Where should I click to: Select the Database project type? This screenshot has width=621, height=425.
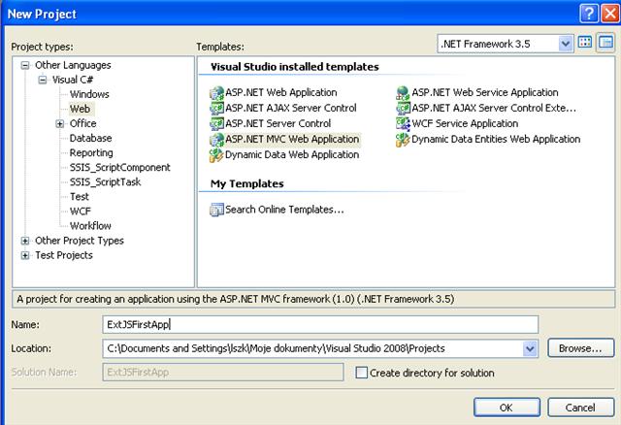pyautogui.click(x=90, y=138)
